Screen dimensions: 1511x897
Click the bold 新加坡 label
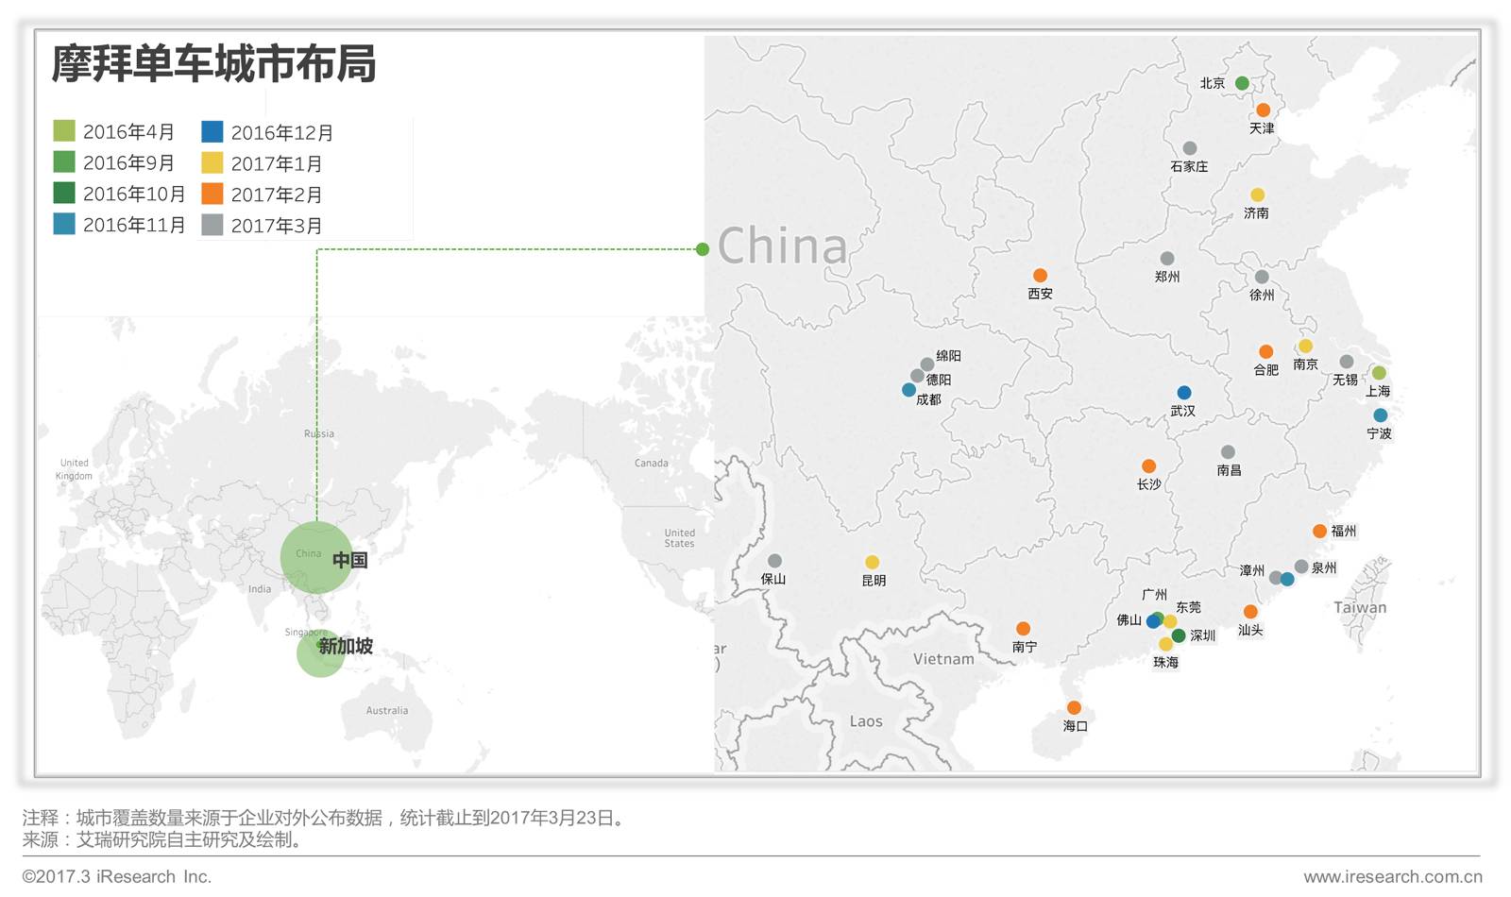point(346,646)
